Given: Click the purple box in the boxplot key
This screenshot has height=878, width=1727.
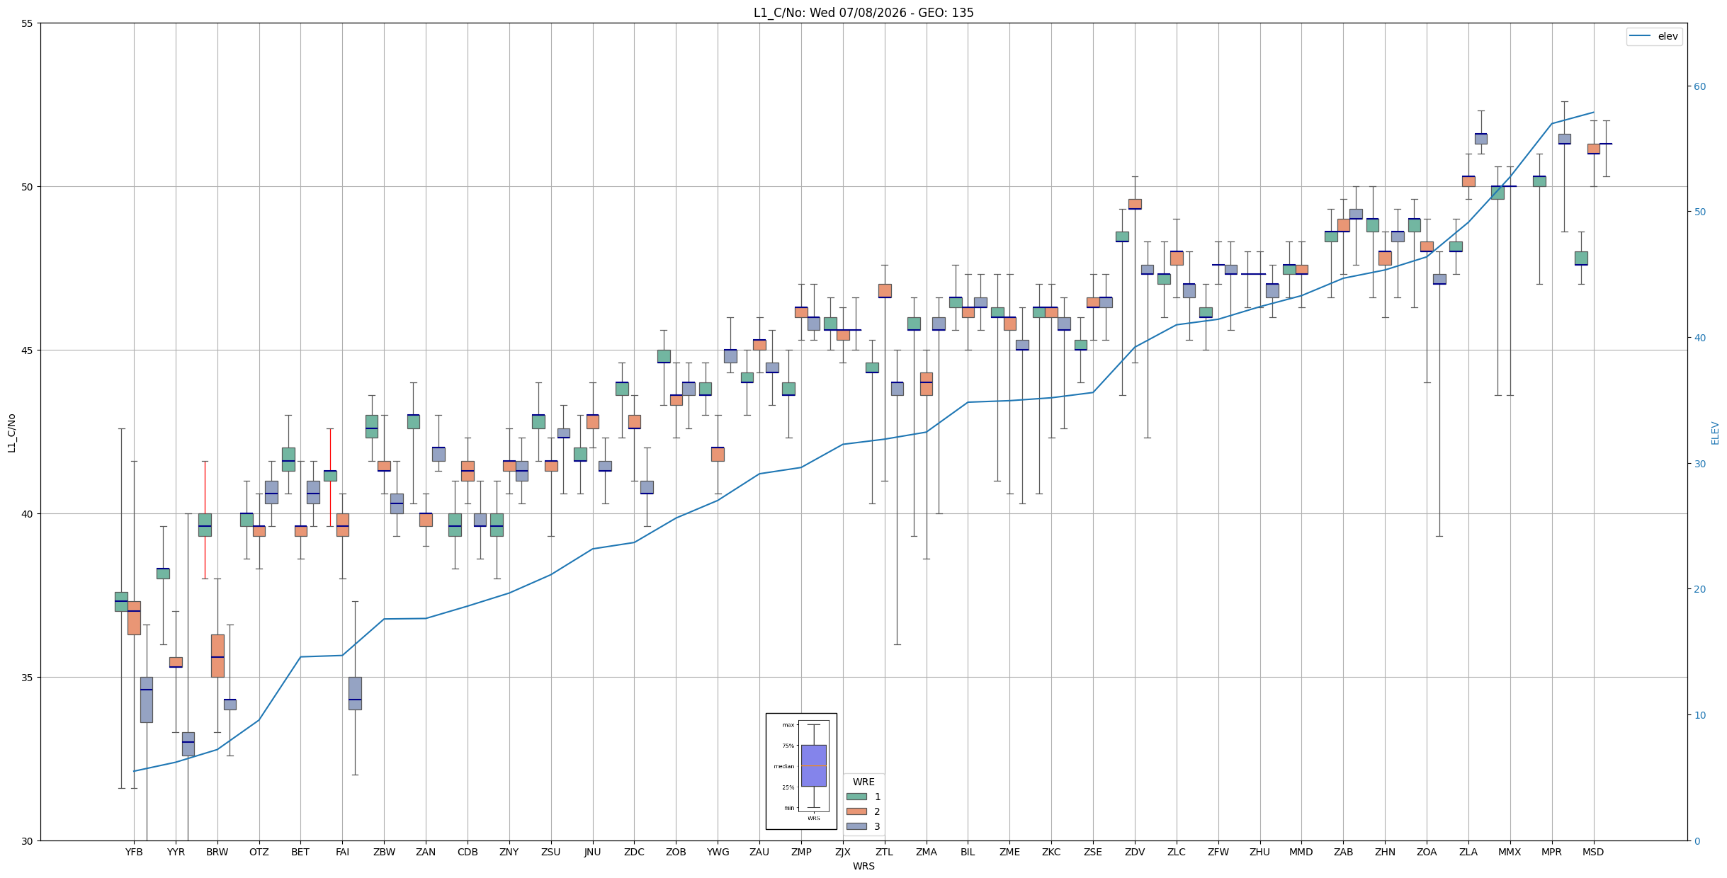Looking at the screenshot, I should [813, 765].
